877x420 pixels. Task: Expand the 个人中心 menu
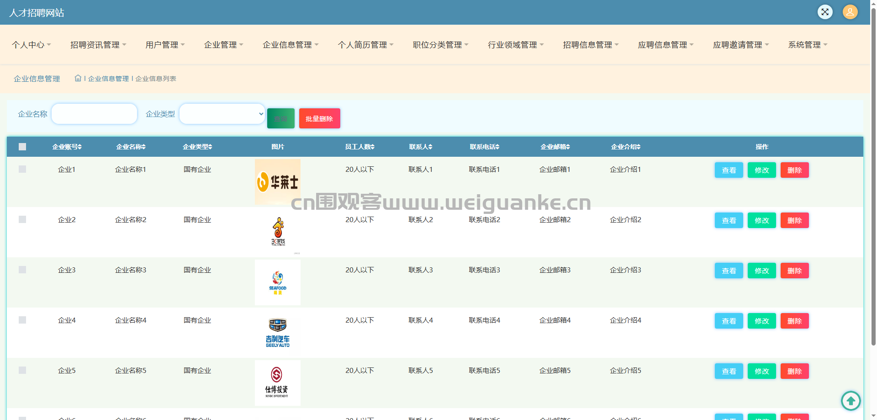pos(31,45)
